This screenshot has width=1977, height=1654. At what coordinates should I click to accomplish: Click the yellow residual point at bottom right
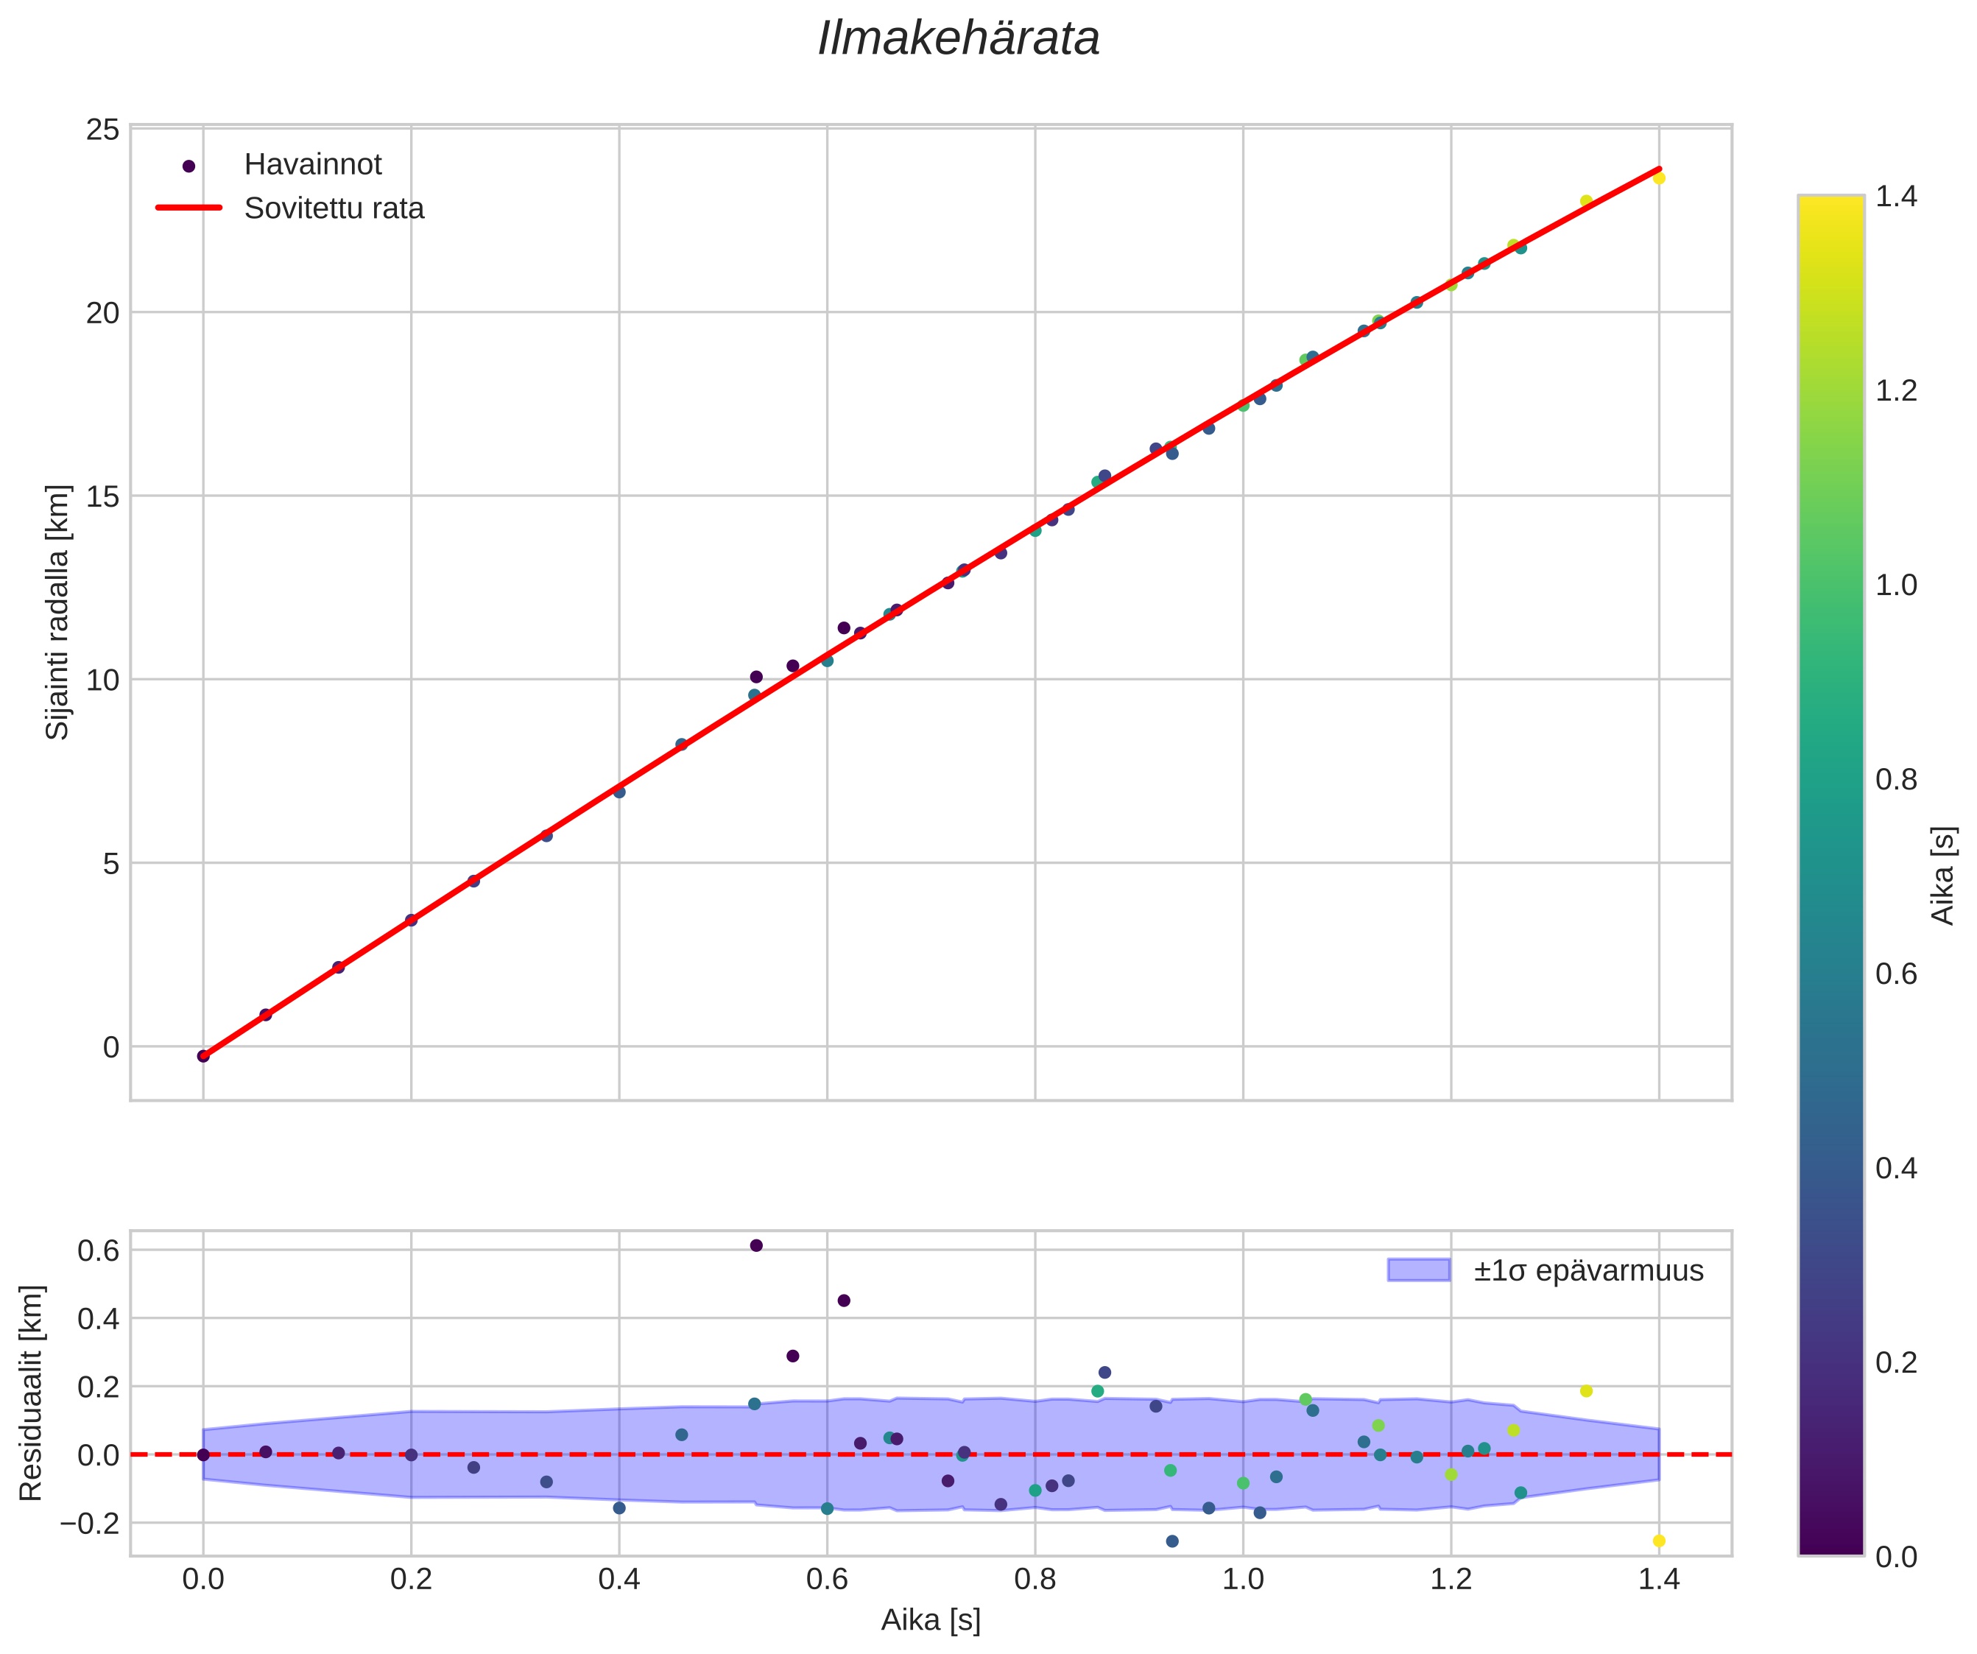click(1659, 1541)
